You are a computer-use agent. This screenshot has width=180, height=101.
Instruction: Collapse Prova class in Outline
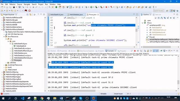point(143,23)
